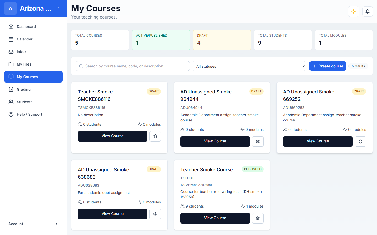Open Help / Support in sidebar
Viewport: 377px width, 235px height.
(x=33, y=114)
